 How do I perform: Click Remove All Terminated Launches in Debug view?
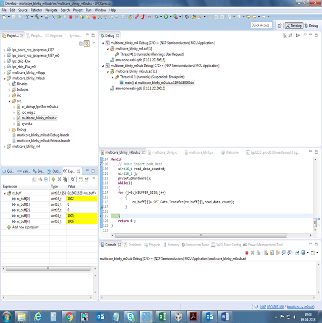tap(285, 35)
